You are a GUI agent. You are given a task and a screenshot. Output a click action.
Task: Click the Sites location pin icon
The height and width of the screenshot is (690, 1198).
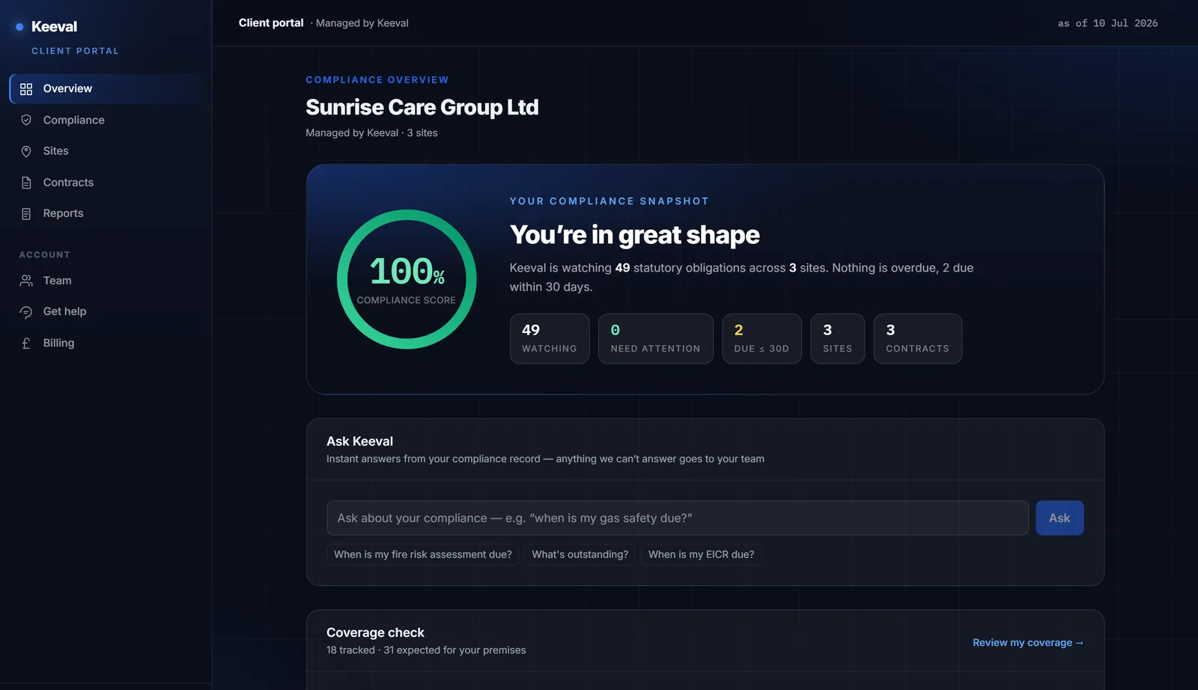(x=26, y=151)
